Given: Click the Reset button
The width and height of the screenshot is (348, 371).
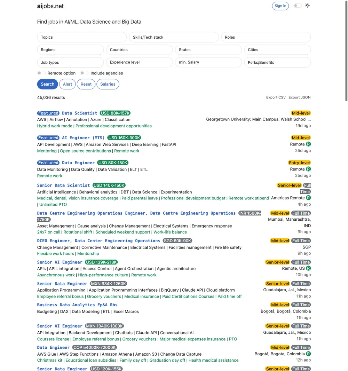Looking at the screenshot, I should [86, 84].
